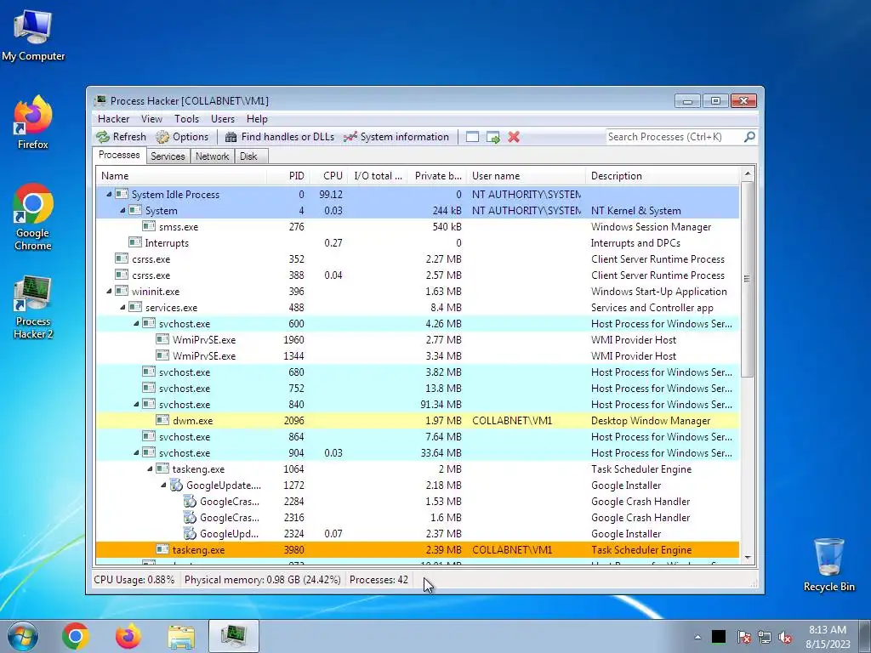Collapse the services.exe tree node
The height and width of the screenshot is (653, 871).
pyautogui.click(x=122, y=308)
